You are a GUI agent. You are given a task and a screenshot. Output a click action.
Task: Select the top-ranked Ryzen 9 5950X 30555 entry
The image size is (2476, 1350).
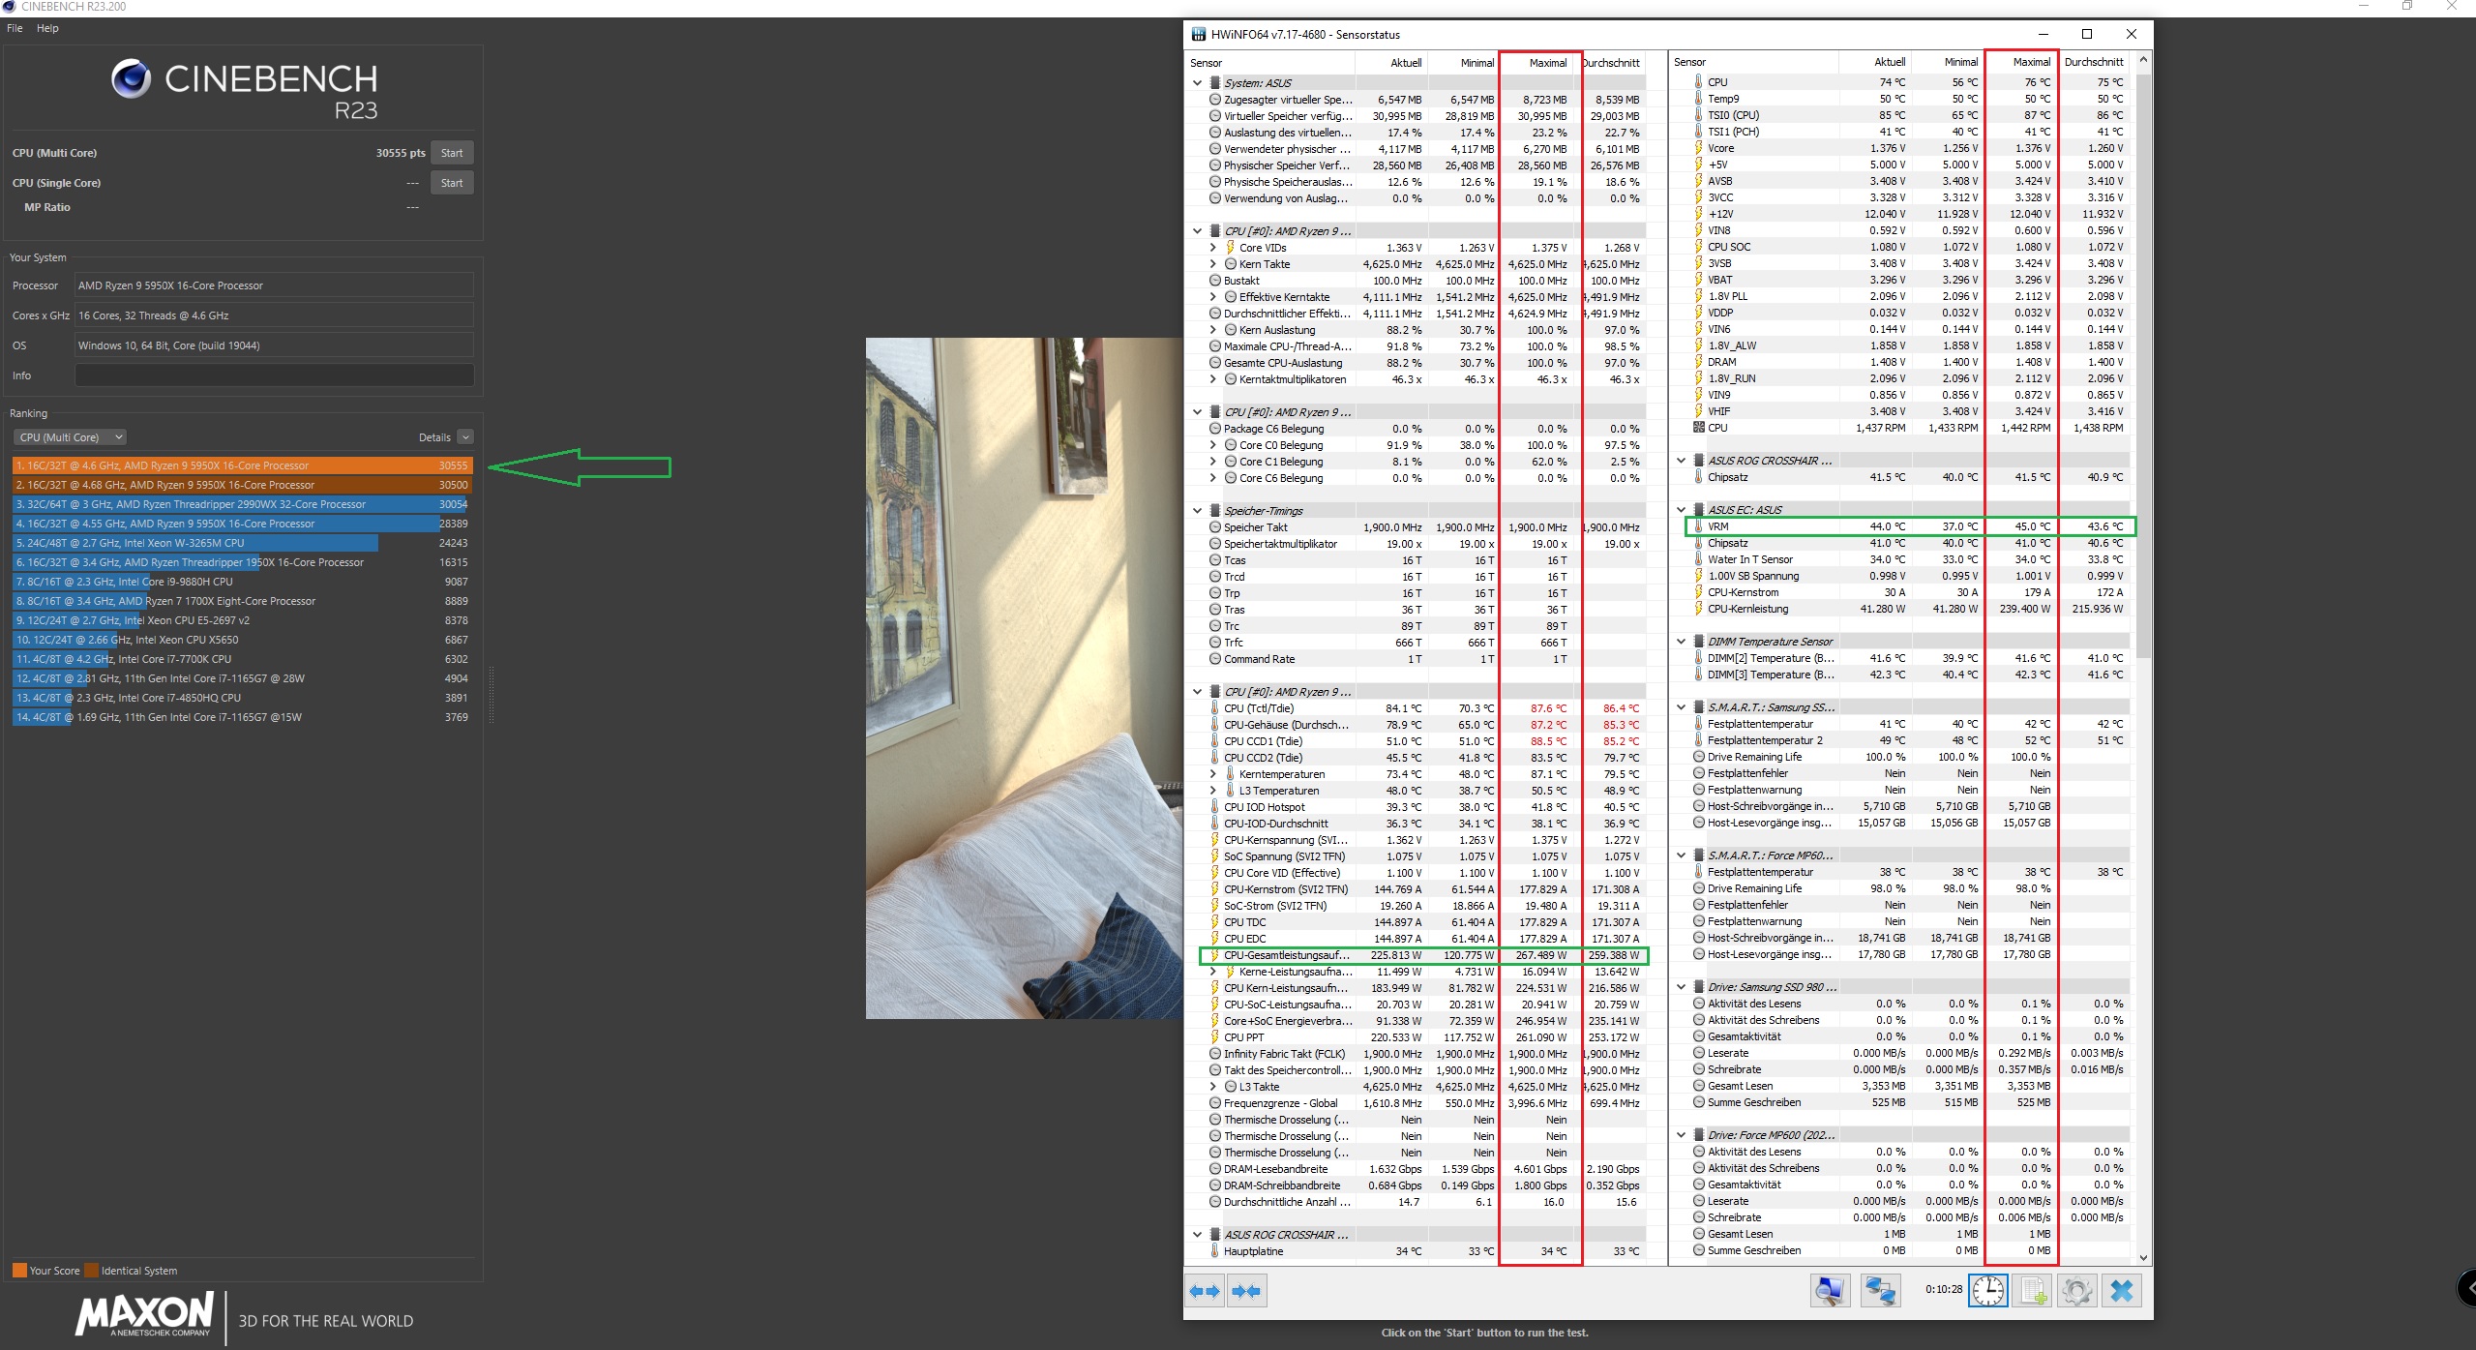point(242,465)
